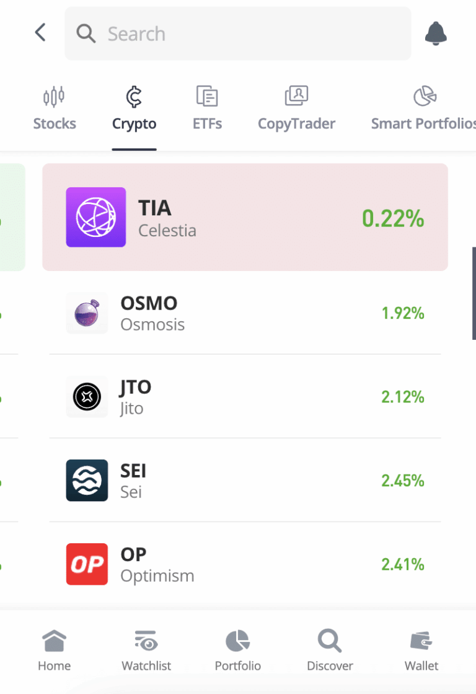Open Smart Portfolios
476x694 pixels.
(422, 109)
